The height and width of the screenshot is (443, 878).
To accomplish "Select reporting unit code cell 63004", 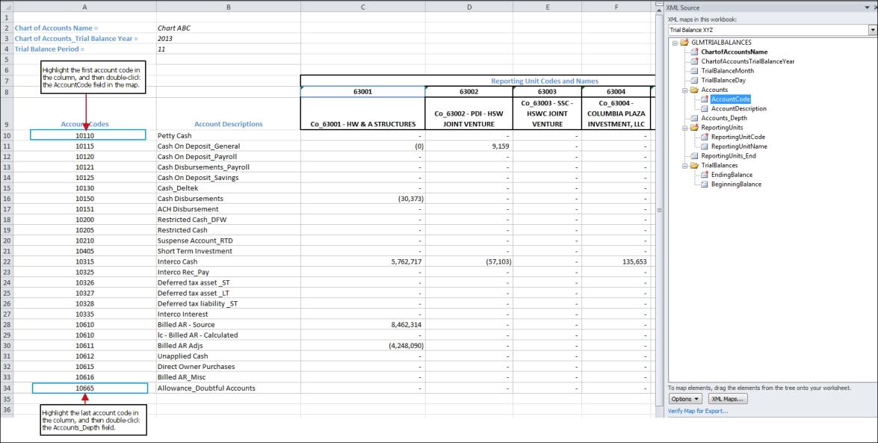I will [x=616, y=91].
